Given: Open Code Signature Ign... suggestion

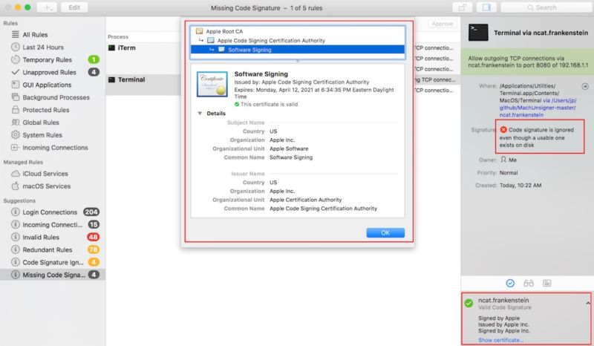Looking at the screenshot, I should pos(53,262).
